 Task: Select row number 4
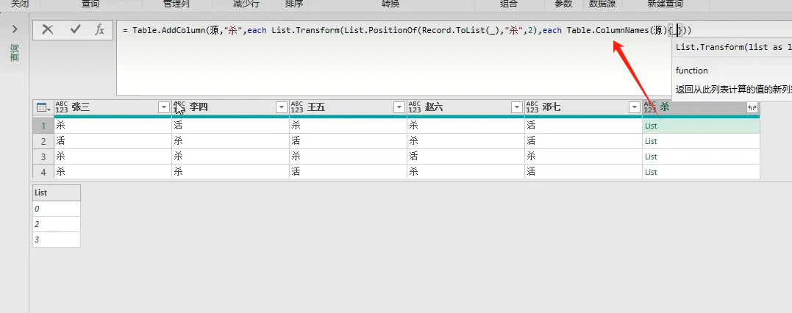tap(43, 172)
